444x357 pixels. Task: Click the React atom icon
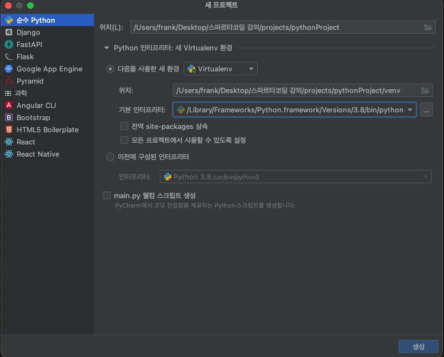pyautogui.click(x=9, y=142)
